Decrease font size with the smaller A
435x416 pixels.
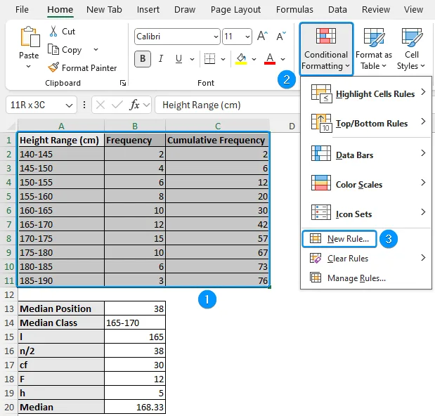tap(281, 36)
